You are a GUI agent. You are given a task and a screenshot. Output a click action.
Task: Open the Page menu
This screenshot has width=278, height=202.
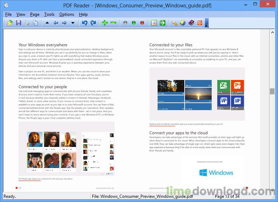35,14
